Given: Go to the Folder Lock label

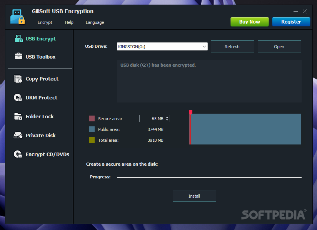Looking at the screenshot, I should coord(40,116).
